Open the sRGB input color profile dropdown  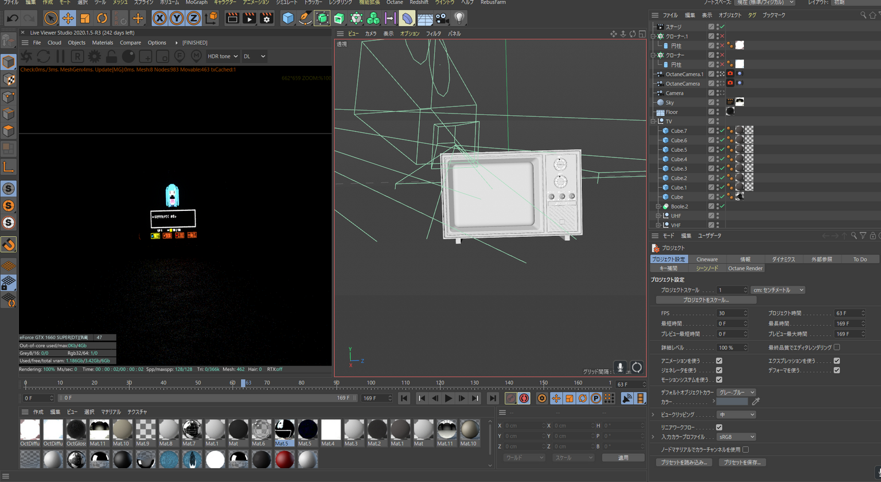pos(736,437)
